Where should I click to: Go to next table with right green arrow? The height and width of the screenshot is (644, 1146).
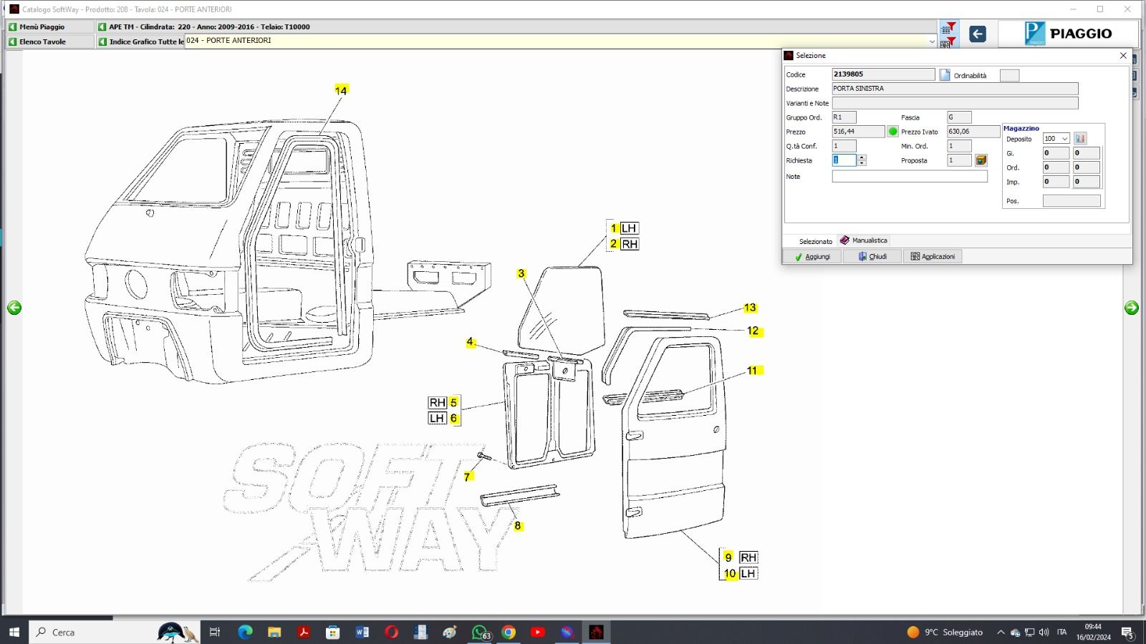pos(1131,308)
